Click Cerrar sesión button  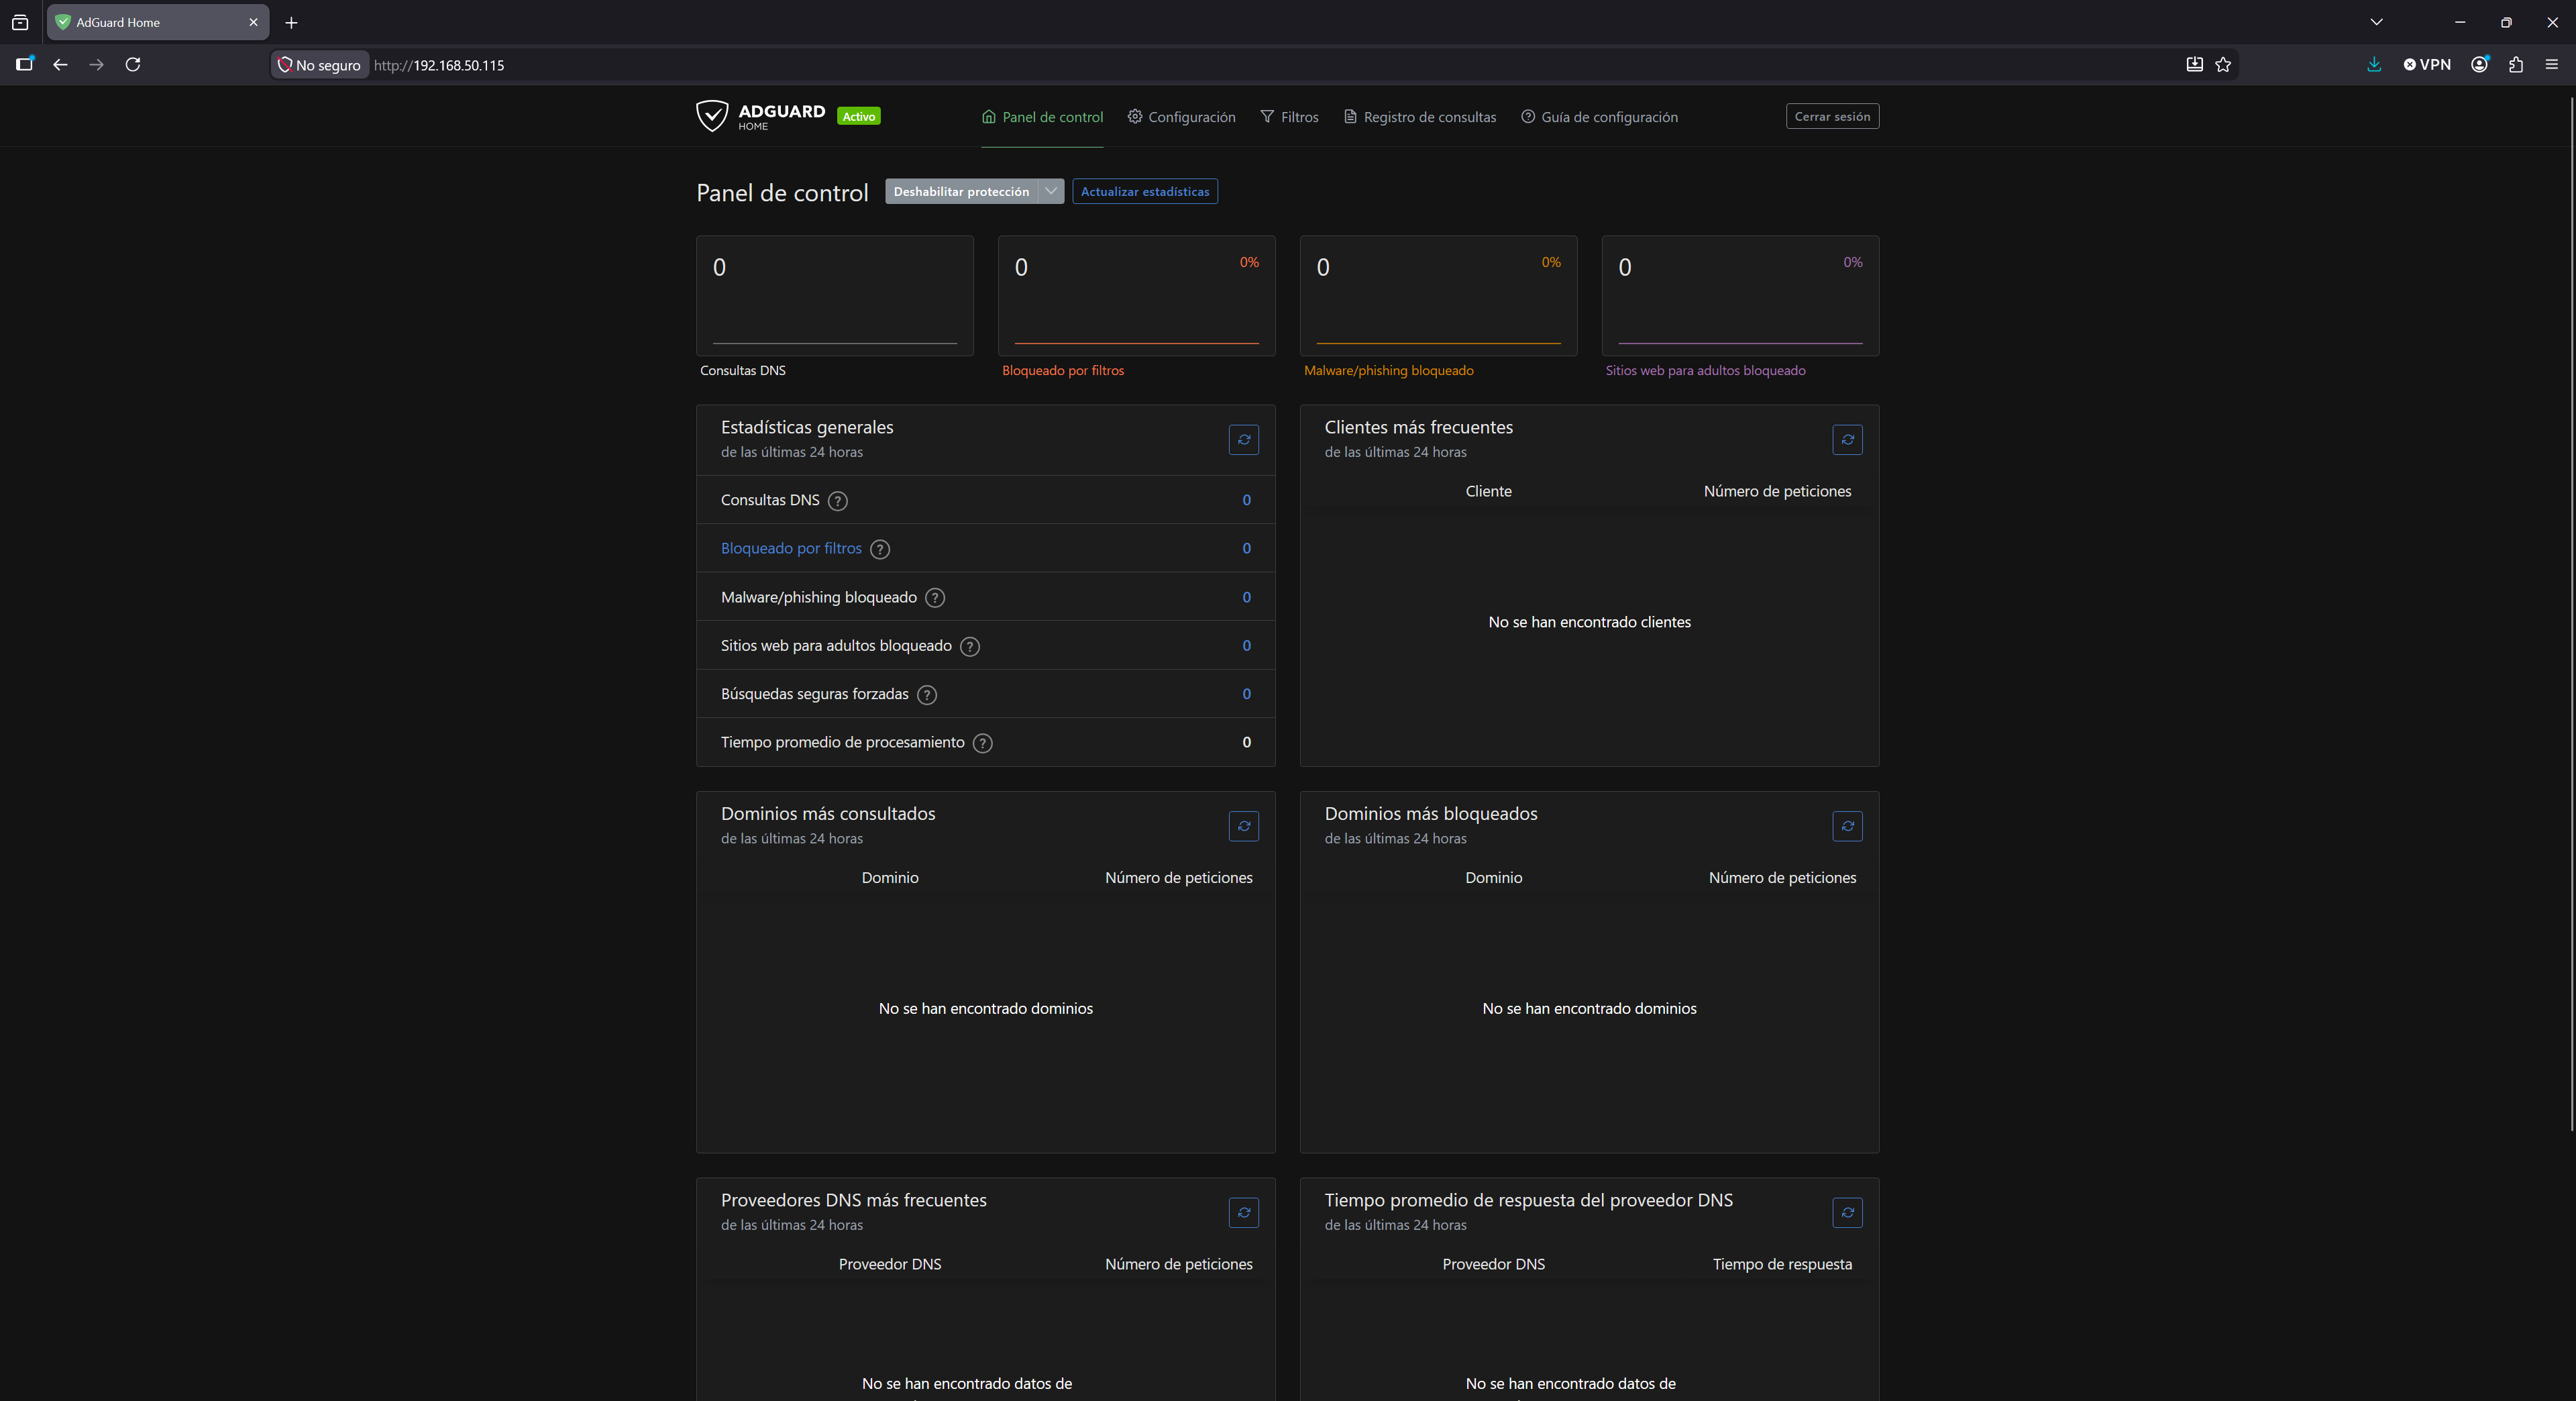(x=1832, y=116)
